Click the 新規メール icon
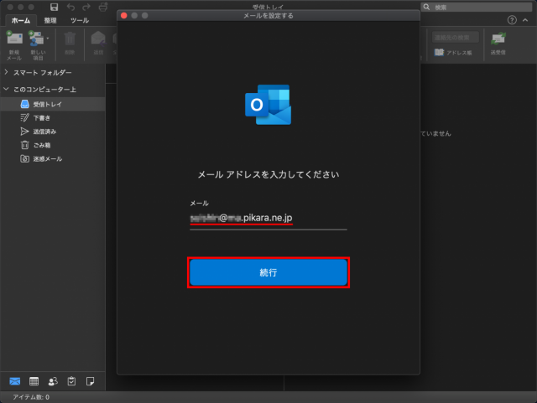This screenshot has height=403, width=537. pyautogui.click(x=14, y=42)
